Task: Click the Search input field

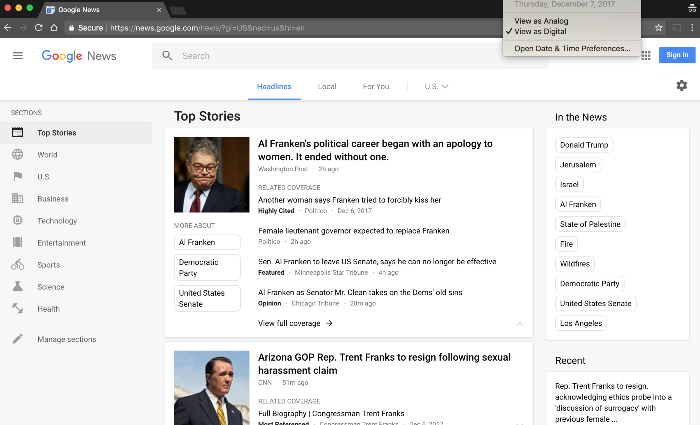Action: point(350,56)
